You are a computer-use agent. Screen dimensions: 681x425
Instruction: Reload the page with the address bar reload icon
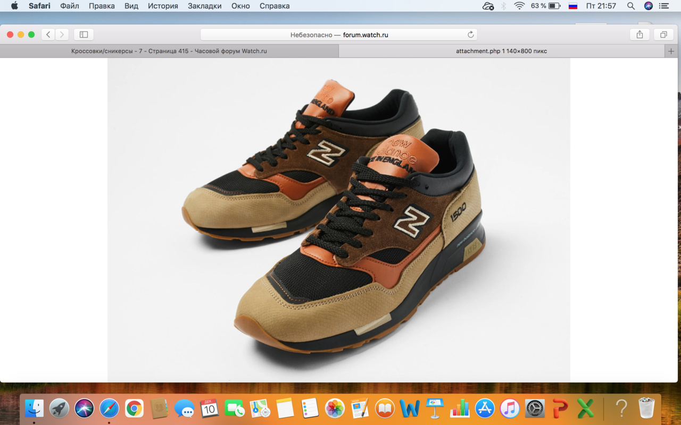point(470,35)
